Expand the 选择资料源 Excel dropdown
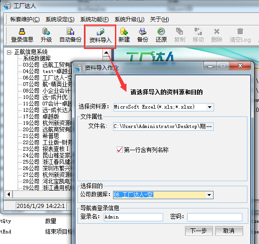This screenshot has width=259, height=244. tap(209, 107)
